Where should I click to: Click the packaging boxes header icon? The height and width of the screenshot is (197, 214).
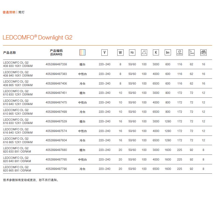[x=203, y=52]
